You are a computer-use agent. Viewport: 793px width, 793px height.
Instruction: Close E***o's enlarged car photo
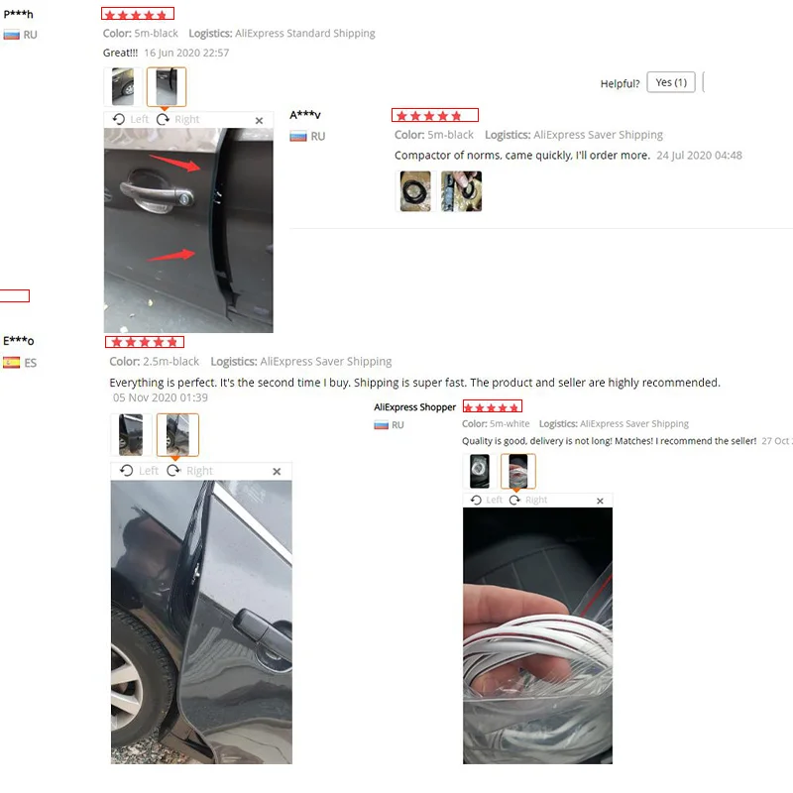277,472
